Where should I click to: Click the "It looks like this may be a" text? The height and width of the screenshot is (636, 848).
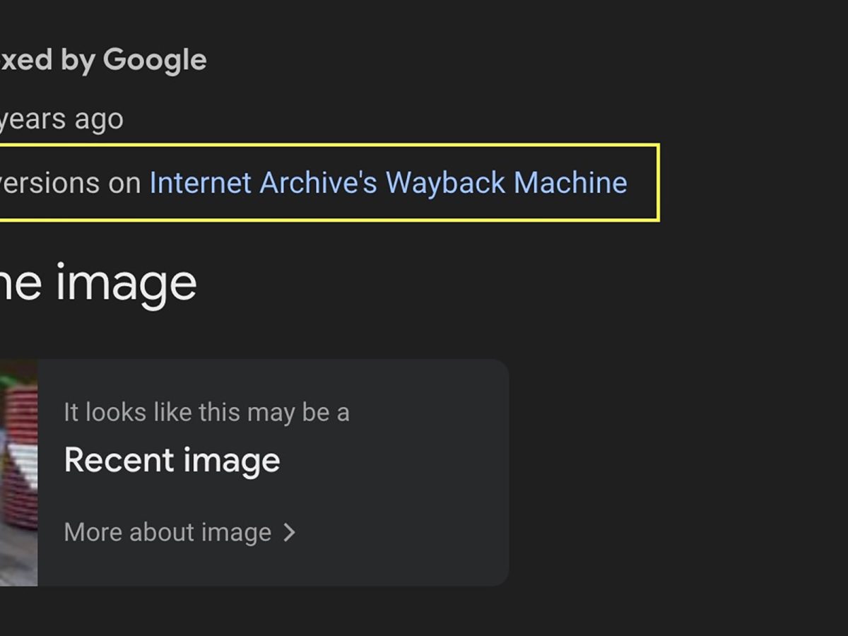point(206,413)
